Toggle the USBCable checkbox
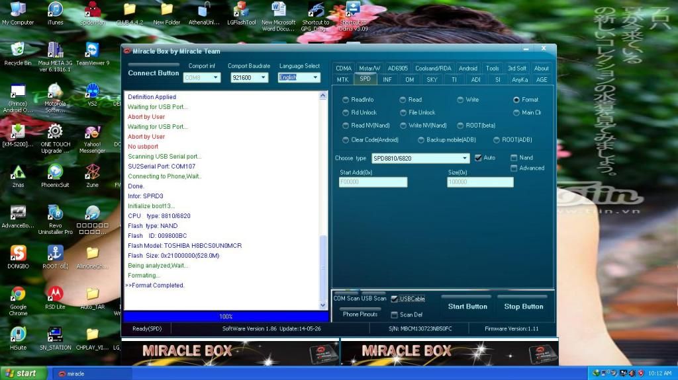678x380 pixels. click(395, 299)
